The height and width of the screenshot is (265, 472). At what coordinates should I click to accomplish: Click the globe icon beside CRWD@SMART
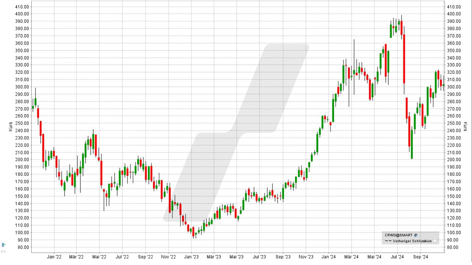[x=416, y=235]
